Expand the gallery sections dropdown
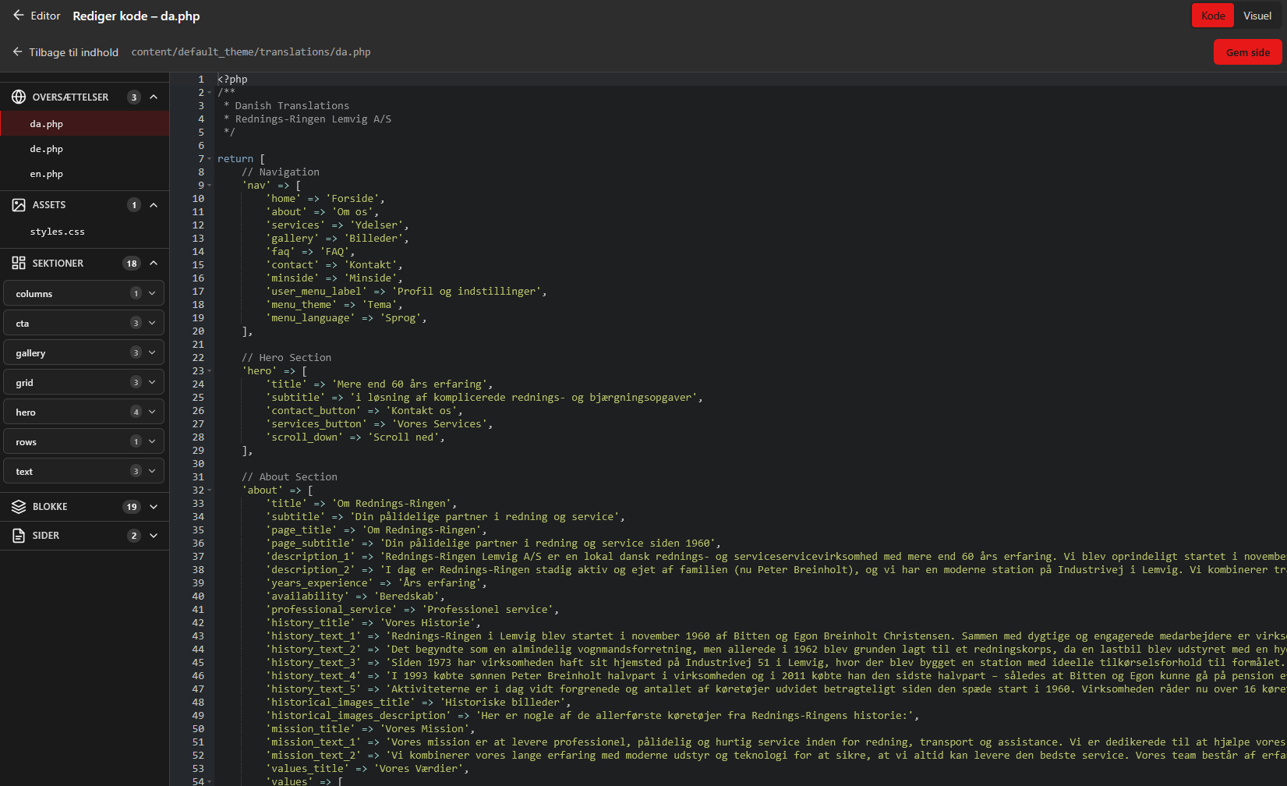Image resolution: width=1287 pixels, height=786 pixels. point(152,352)
